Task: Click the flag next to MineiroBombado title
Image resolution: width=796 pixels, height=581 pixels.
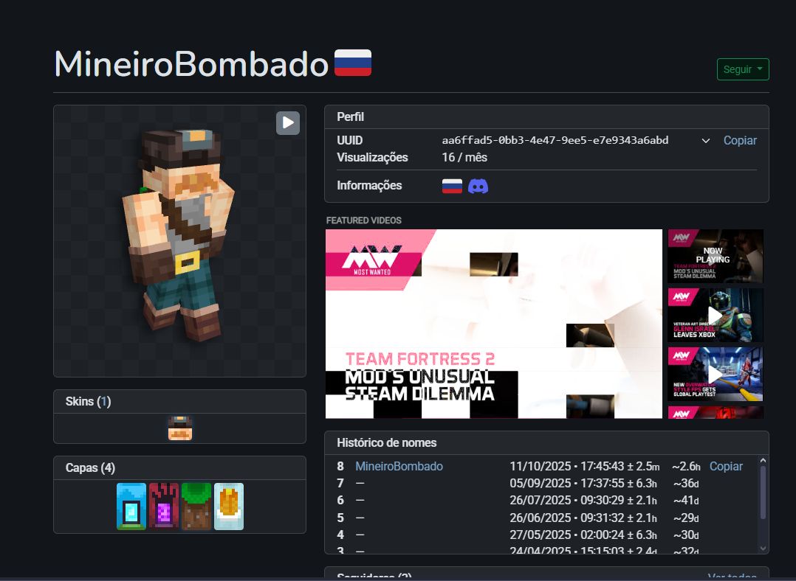Action: pyautogui.click(x=353, y=63)
